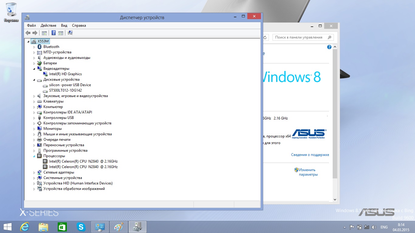Click the Control Panel search field

[303, 37]
